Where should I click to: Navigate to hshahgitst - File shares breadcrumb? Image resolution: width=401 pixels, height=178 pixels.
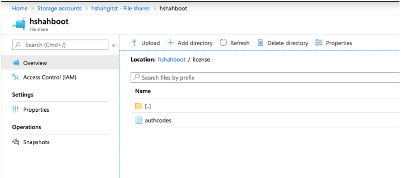coord(120,8)
